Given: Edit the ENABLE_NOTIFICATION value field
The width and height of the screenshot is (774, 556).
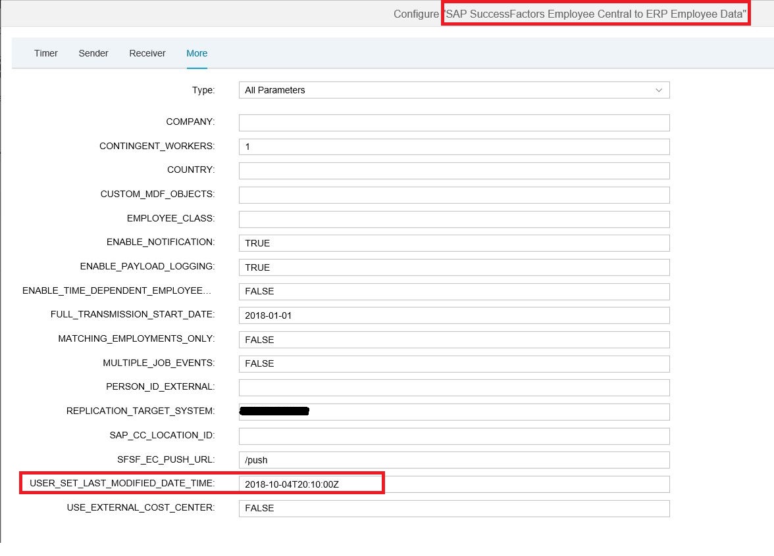Looking at the screenshot, I should pyautogui.click(x=454, y=243).
